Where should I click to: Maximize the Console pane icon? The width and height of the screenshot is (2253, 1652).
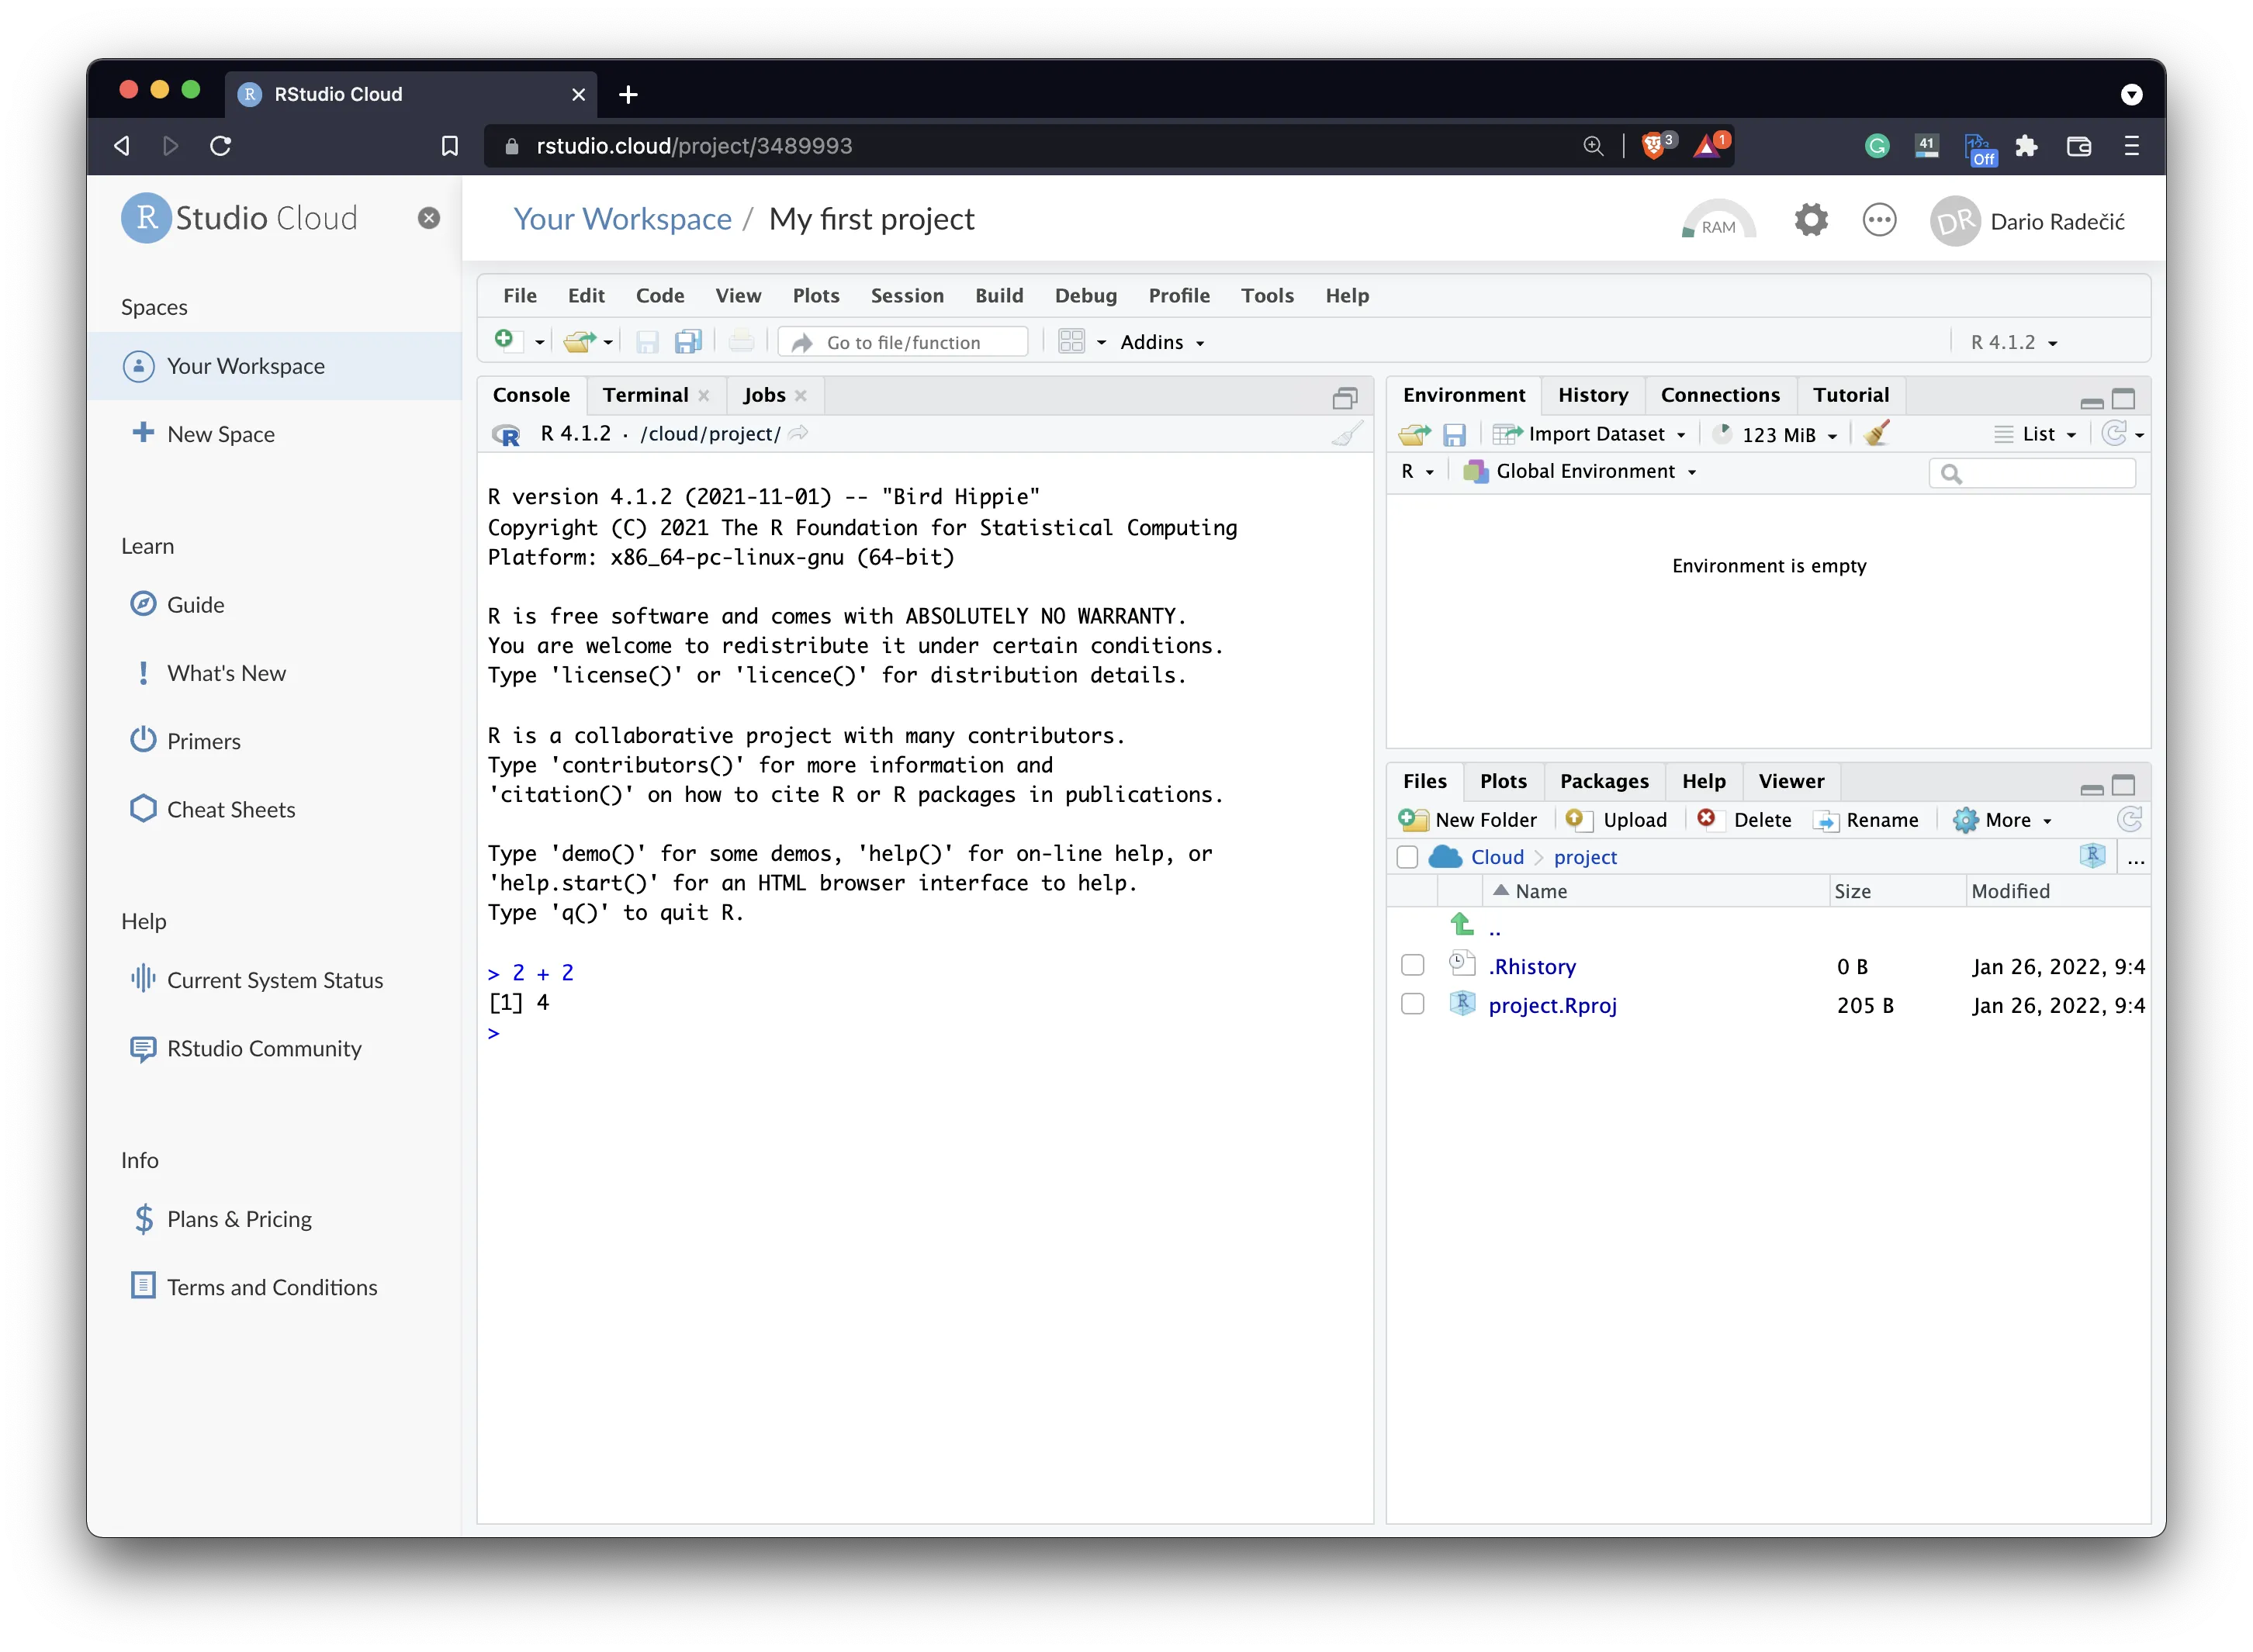1345,398
